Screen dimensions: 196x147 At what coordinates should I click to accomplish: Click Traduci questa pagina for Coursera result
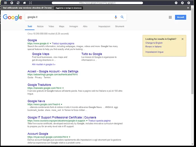point(99,121)
